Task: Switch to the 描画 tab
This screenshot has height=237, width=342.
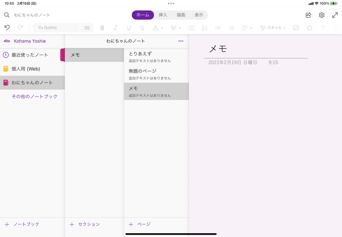Action: (181, 15)
